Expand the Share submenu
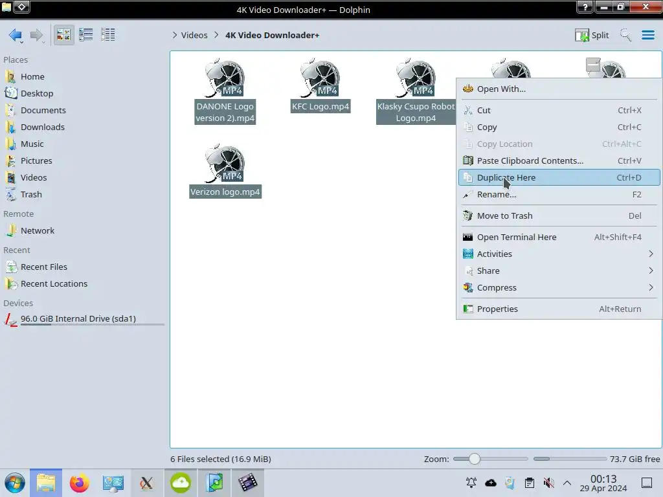The image size is (663, 497). [x=559, y=271]
